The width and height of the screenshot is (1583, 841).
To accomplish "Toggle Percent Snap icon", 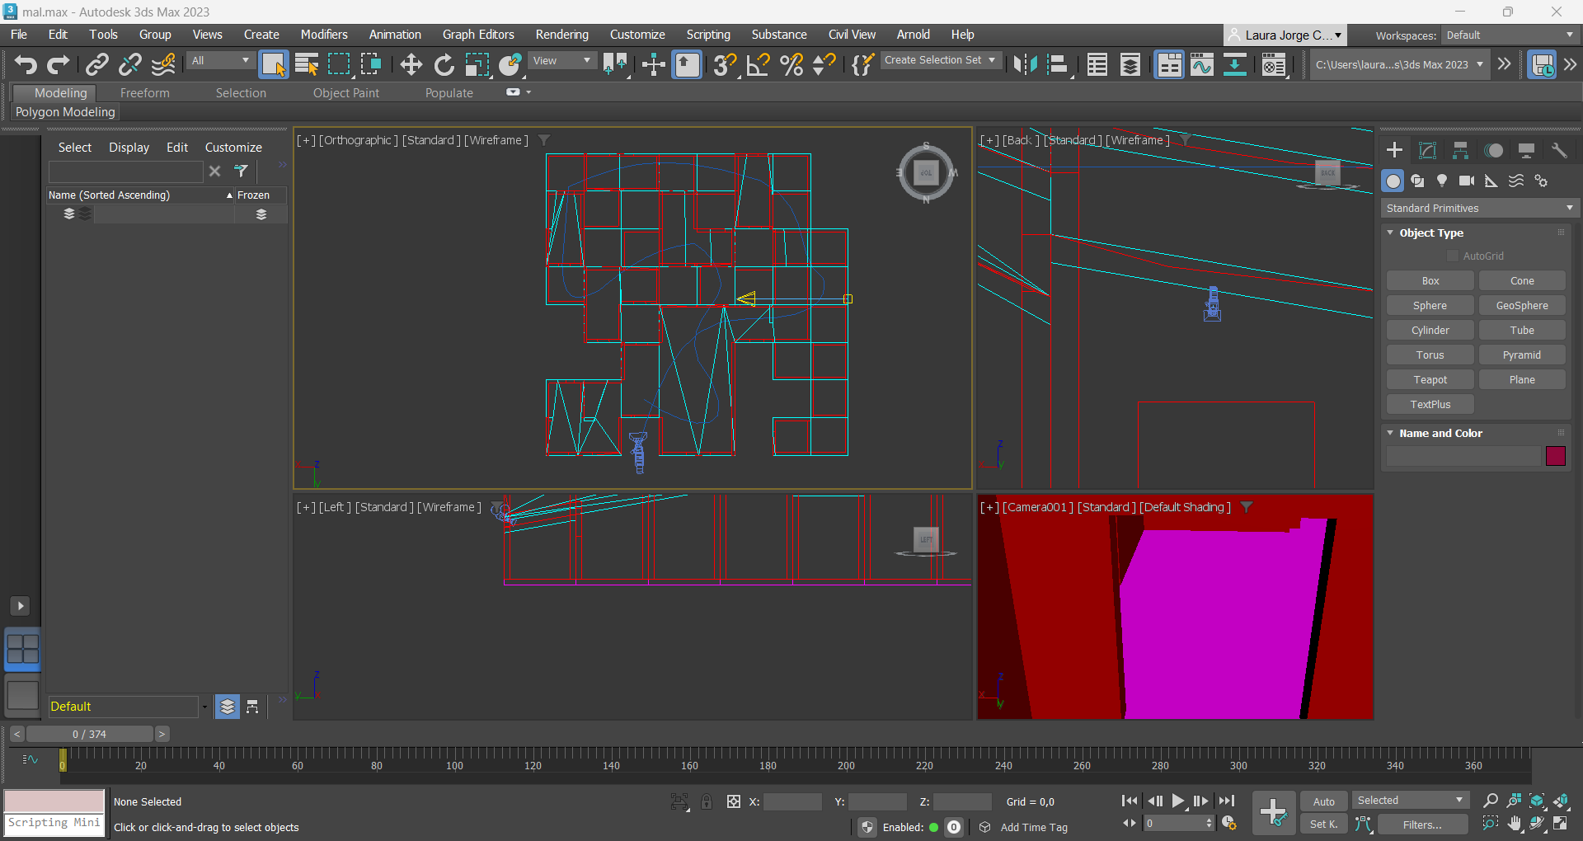I will pos(791,64).
